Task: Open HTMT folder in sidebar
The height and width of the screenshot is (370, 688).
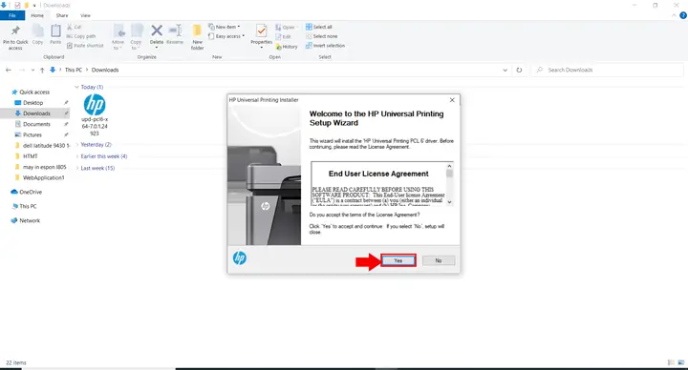Action: pos(27,156)
